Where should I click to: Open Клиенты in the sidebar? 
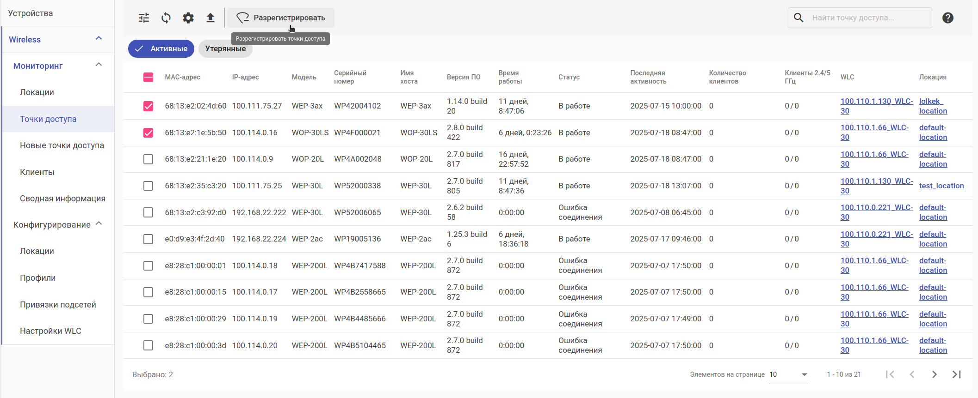pyautogui.click(x=37, y=172)
